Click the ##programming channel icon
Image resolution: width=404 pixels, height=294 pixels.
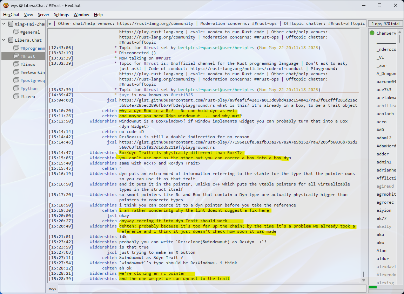[16, 48]
